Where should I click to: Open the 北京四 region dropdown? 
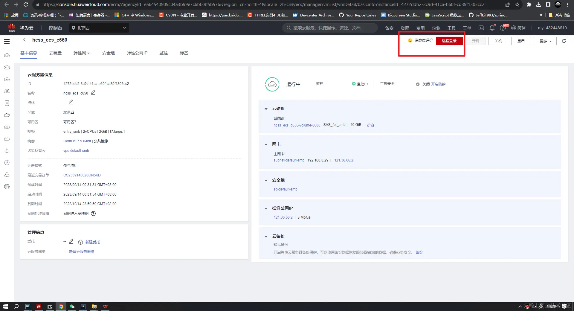point(99,28)
